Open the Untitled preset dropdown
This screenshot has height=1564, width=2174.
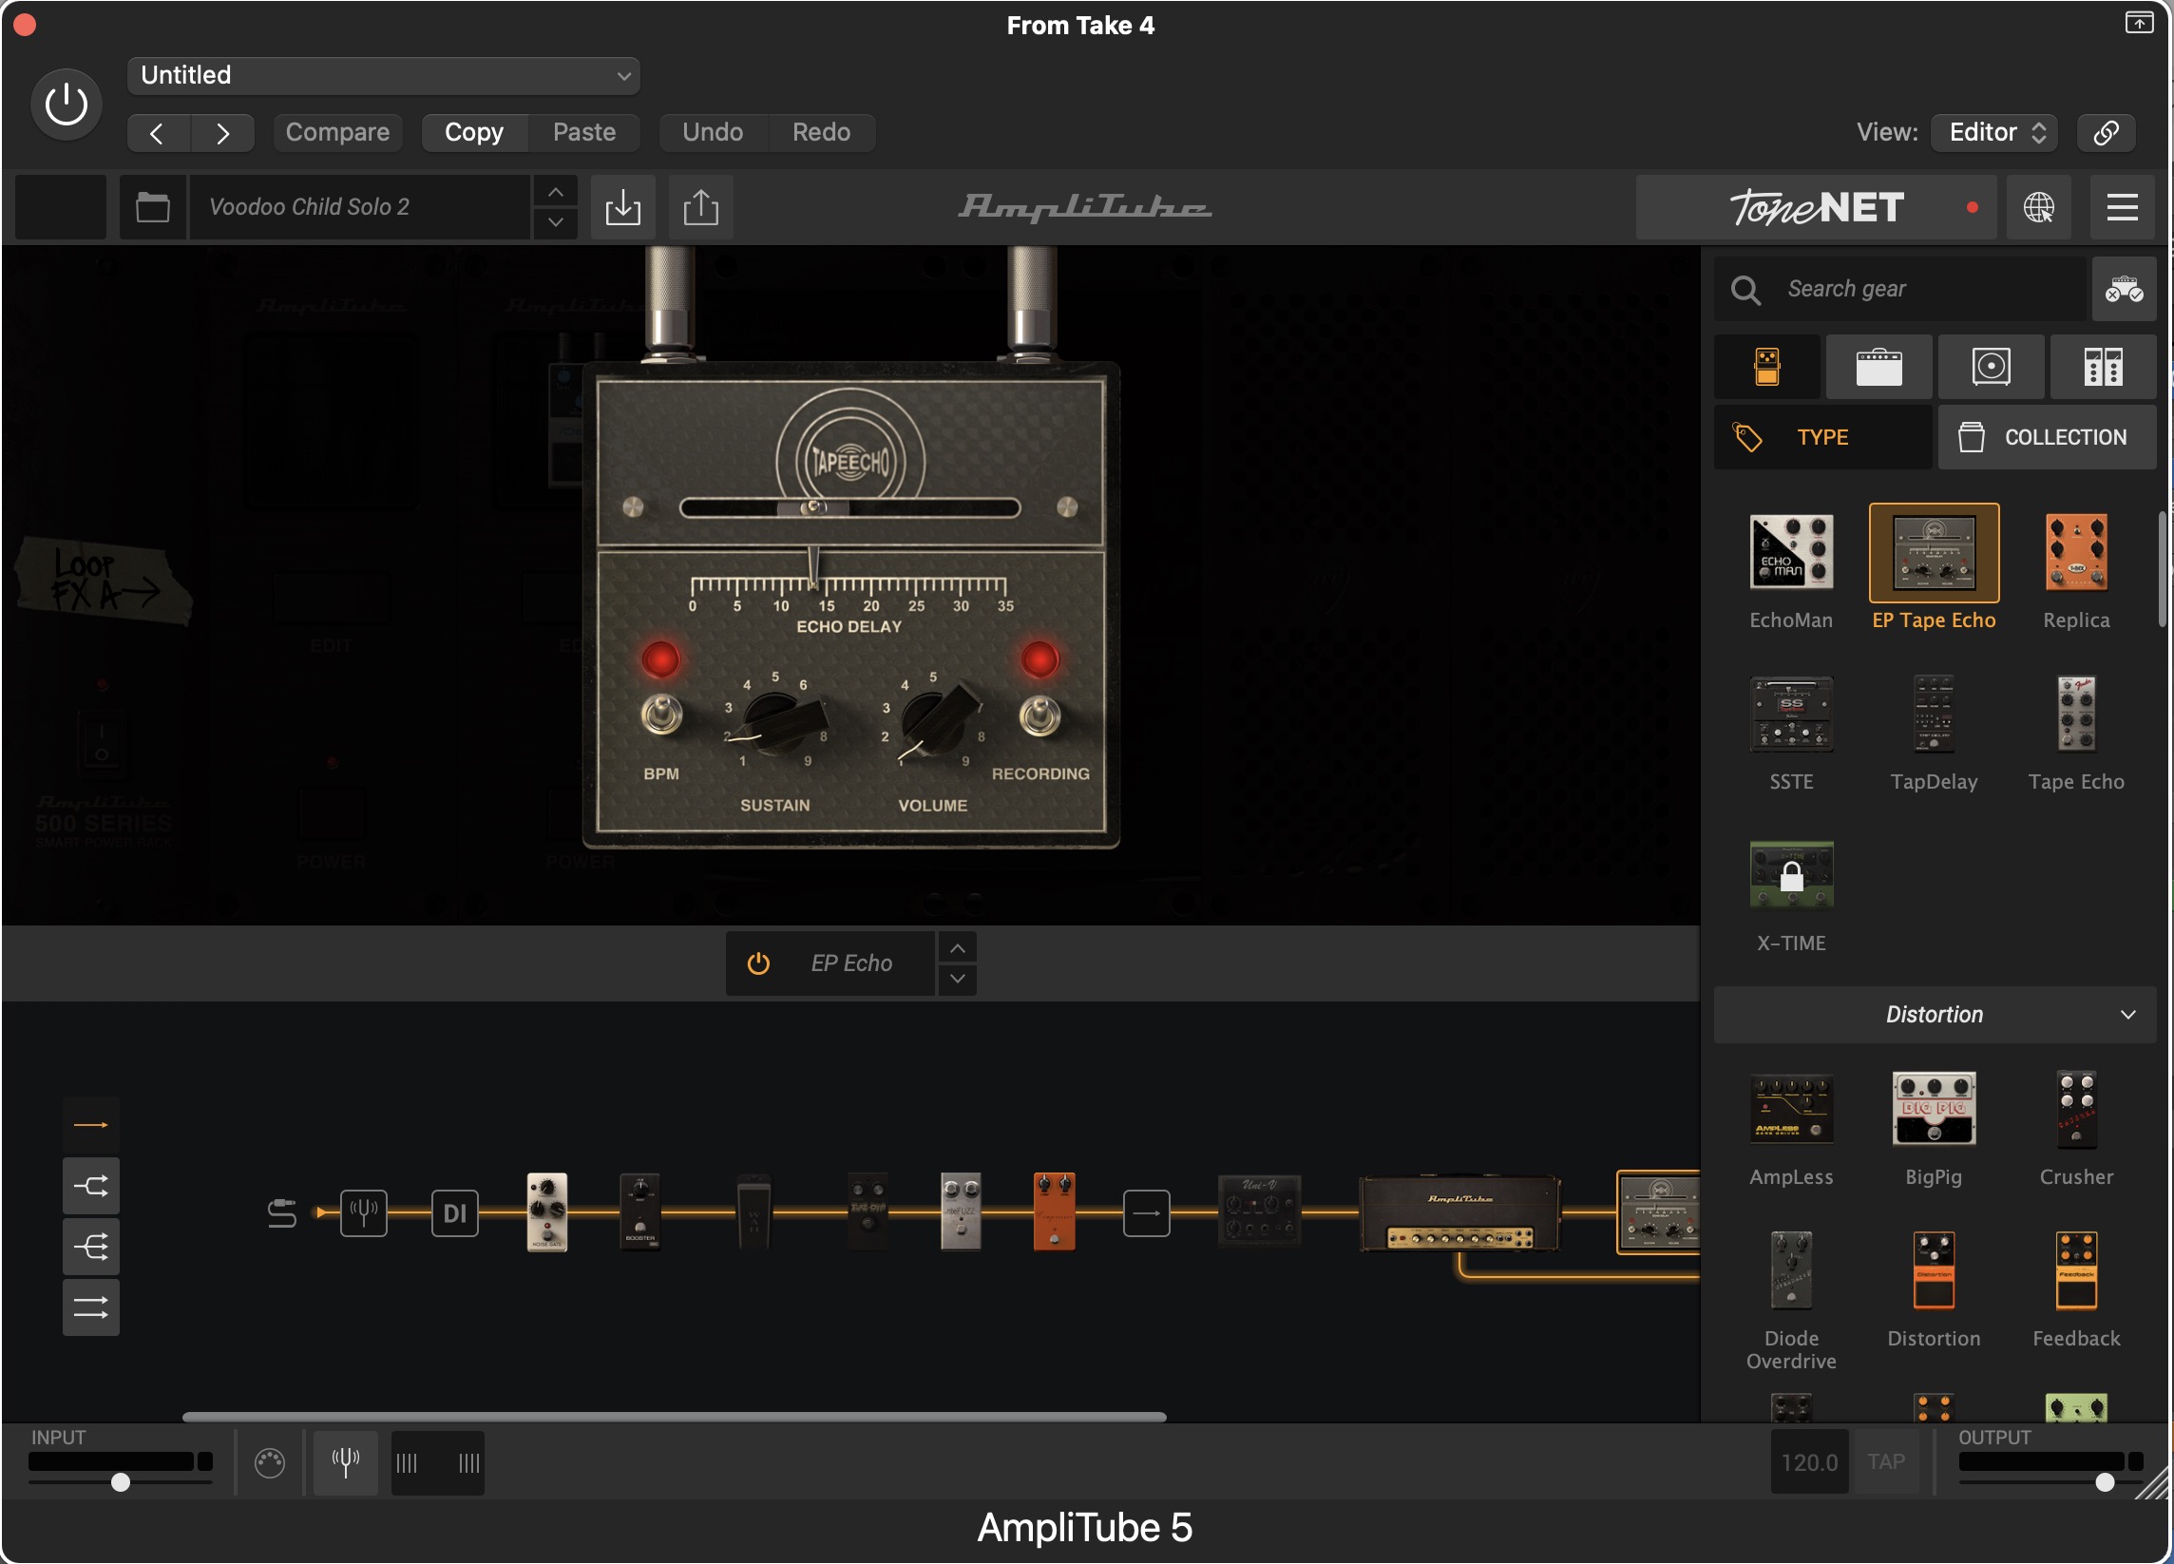tap(384, 76)
